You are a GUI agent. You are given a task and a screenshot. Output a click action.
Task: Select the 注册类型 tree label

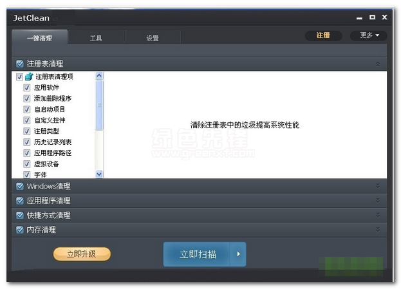tap(46, 131)
